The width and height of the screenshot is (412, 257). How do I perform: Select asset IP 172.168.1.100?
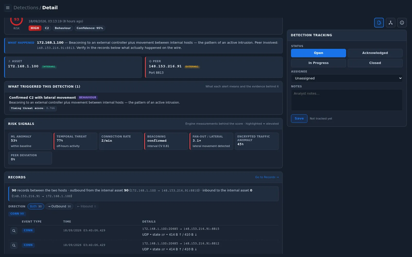click(23, 66)
